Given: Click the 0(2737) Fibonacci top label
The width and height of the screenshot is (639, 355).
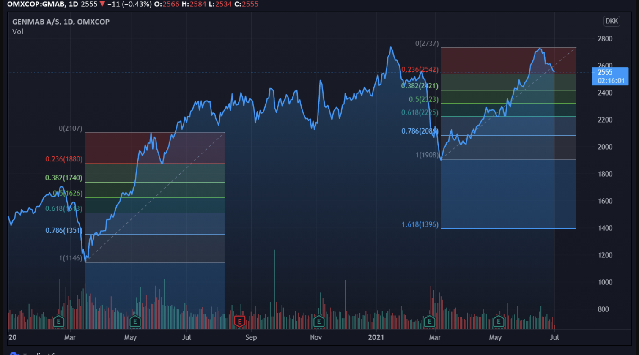Looking at the screenshot, I should tap(427, 44).
